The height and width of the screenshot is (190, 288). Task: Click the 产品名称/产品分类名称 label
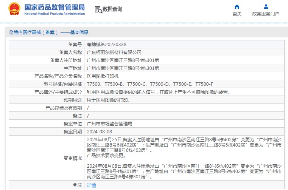tap(58, 76)
